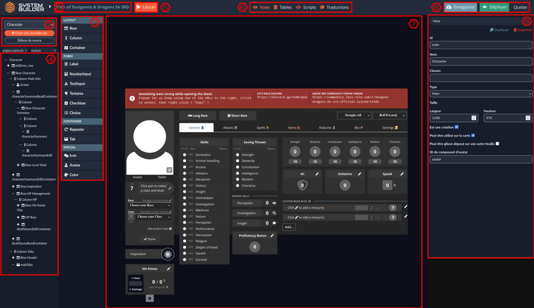The width and height of the screenshot is (534, 308).
Task: Open the Tables menu
Action: pyautogui.click(x=282, y=7)
